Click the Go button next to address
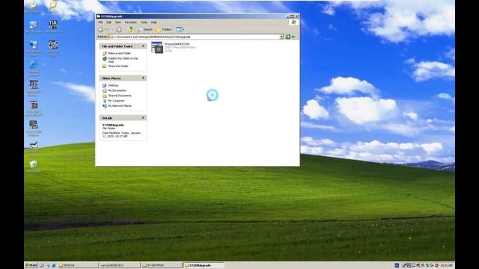 [x=290, y=37]
